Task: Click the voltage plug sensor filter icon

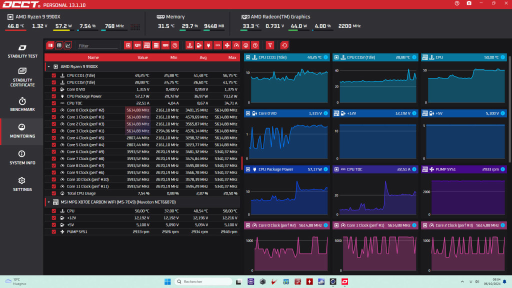Action: coord(208,45)
